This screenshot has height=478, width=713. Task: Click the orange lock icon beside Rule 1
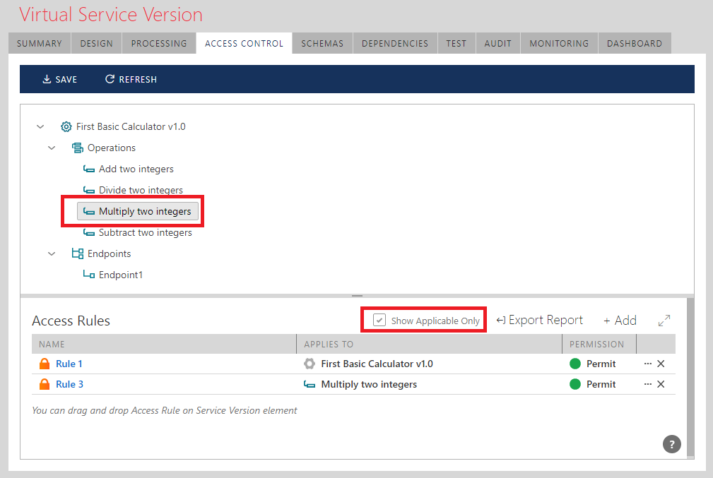click(x=45, y=364)
